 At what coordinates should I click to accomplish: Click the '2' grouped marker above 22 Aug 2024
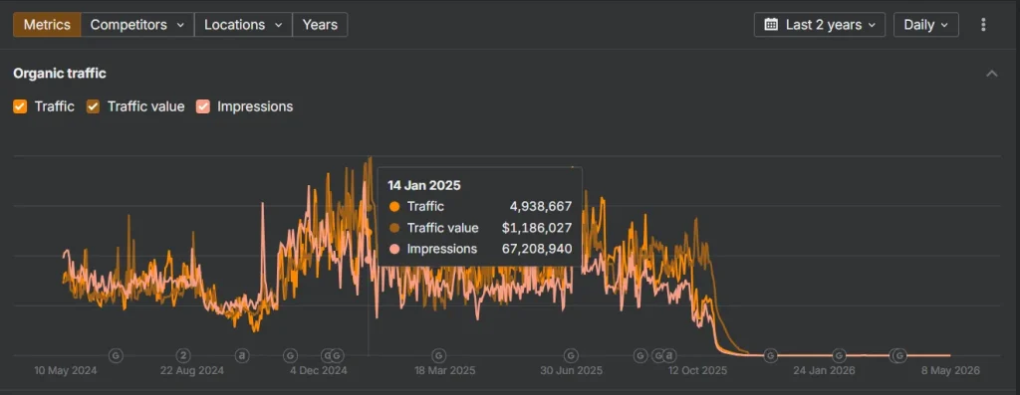184,355
